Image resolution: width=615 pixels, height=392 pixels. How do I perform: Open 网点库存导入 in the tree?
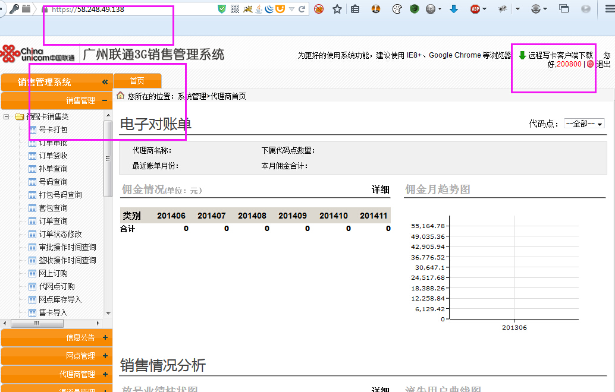point(60,299)
